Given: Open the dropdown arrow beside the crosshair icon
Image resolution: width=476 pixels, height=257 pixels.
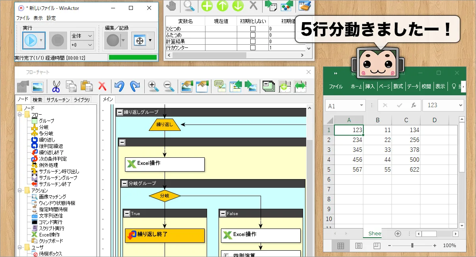Looking at the screenshot, I should click(150, 40).
